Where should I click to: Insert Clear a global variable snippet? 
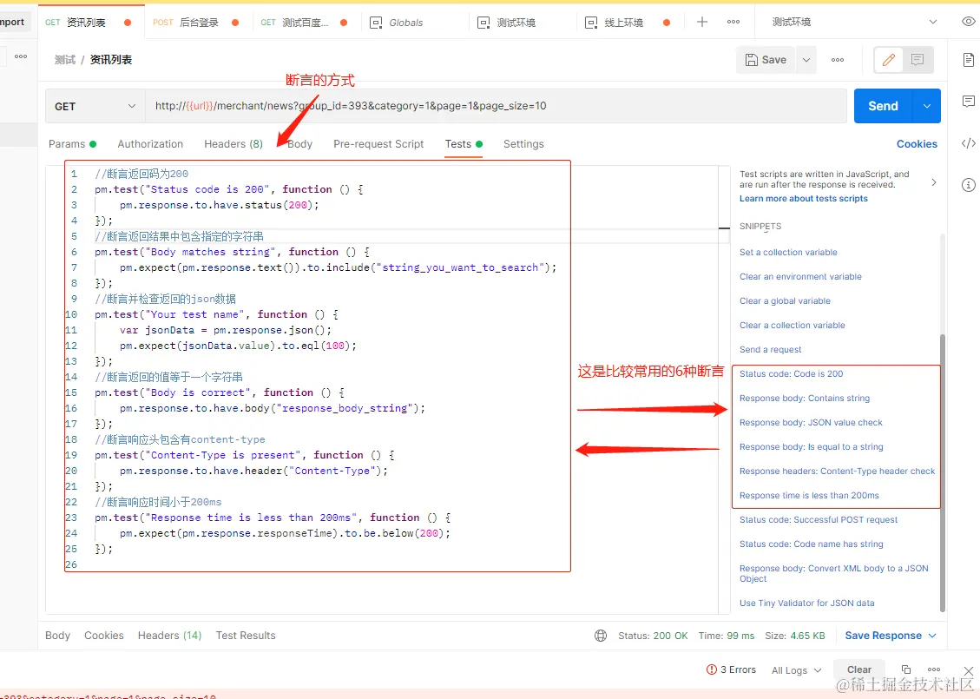(785, 300)
